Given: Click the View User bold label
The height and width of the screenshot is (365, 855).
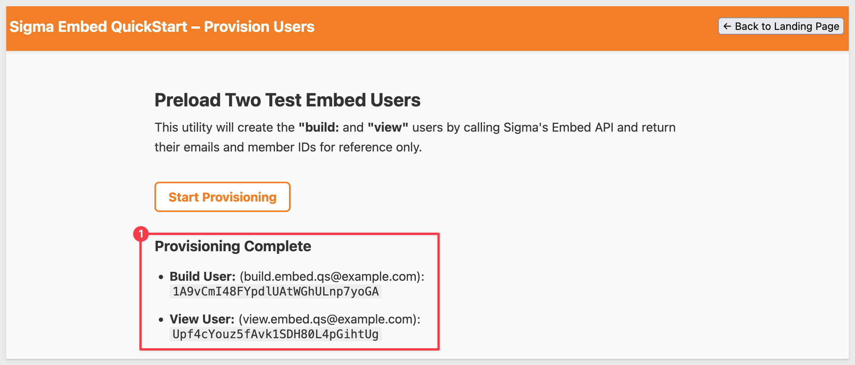Looking at the screenshot, I should click(x=202, y=319).
